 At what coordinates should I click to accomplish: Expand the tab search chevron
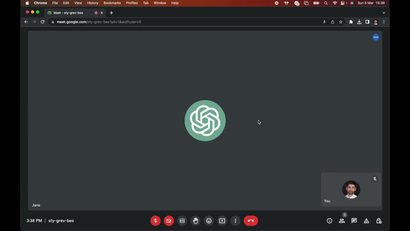pos(384,13)
